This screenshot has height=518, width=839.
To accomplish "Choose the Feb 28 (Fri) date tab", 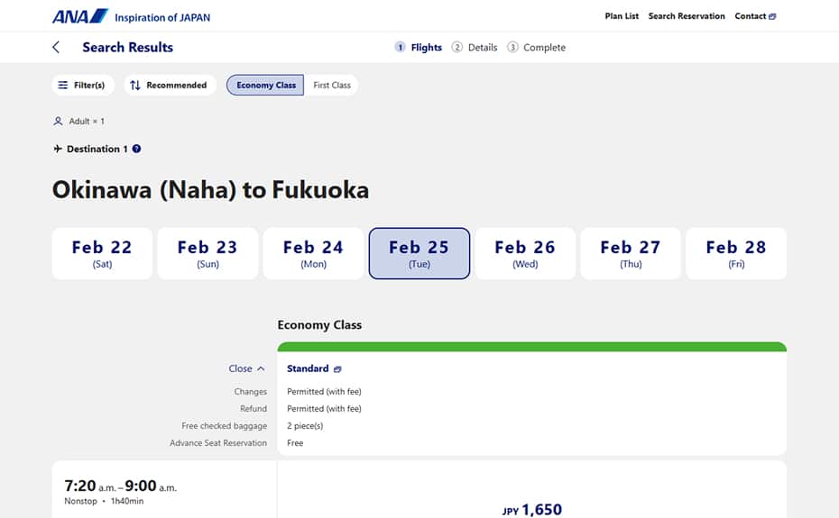I will [x=735, y=253].
